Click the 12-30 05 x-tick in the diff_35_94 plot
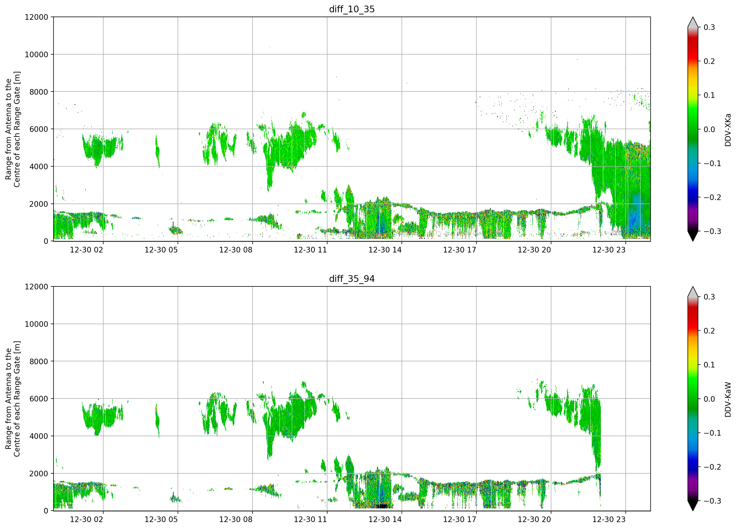Viewport: 737px width, 529px height. click(x=161, y=520)
